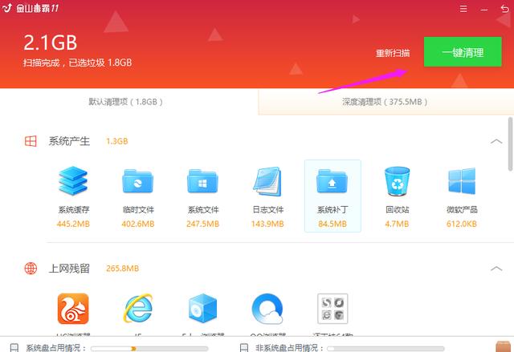The width and height of the screenshot is (514, 352).
Task: Collapse the 上网残留 section chevron
Action: pyautogui.click(x=496, y=269)
